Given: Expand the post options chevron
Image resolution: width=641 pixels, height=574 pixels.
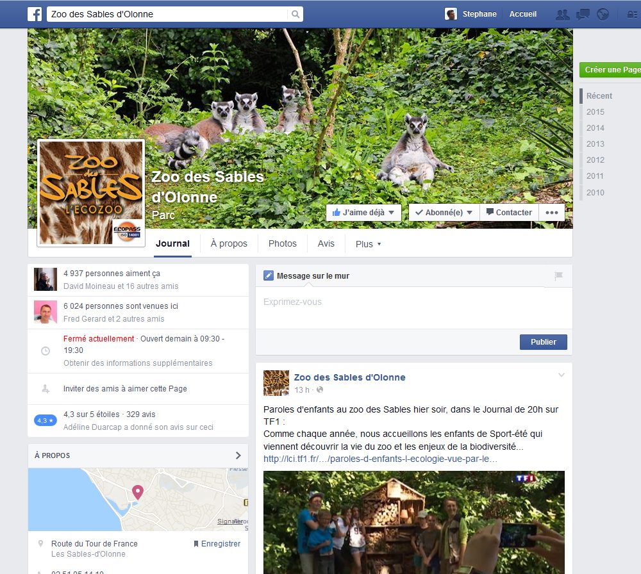Looking at the screenshot, I should tap(562, 375).
